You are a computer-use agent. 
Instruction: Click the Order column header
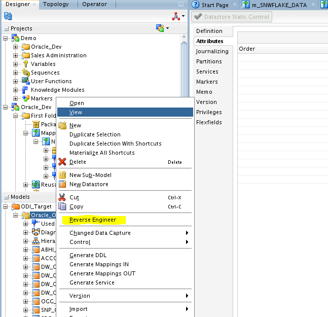pos(247,49)
